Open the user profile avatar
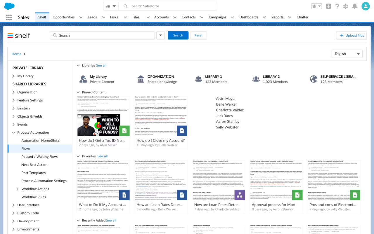 tap(366, 6)
